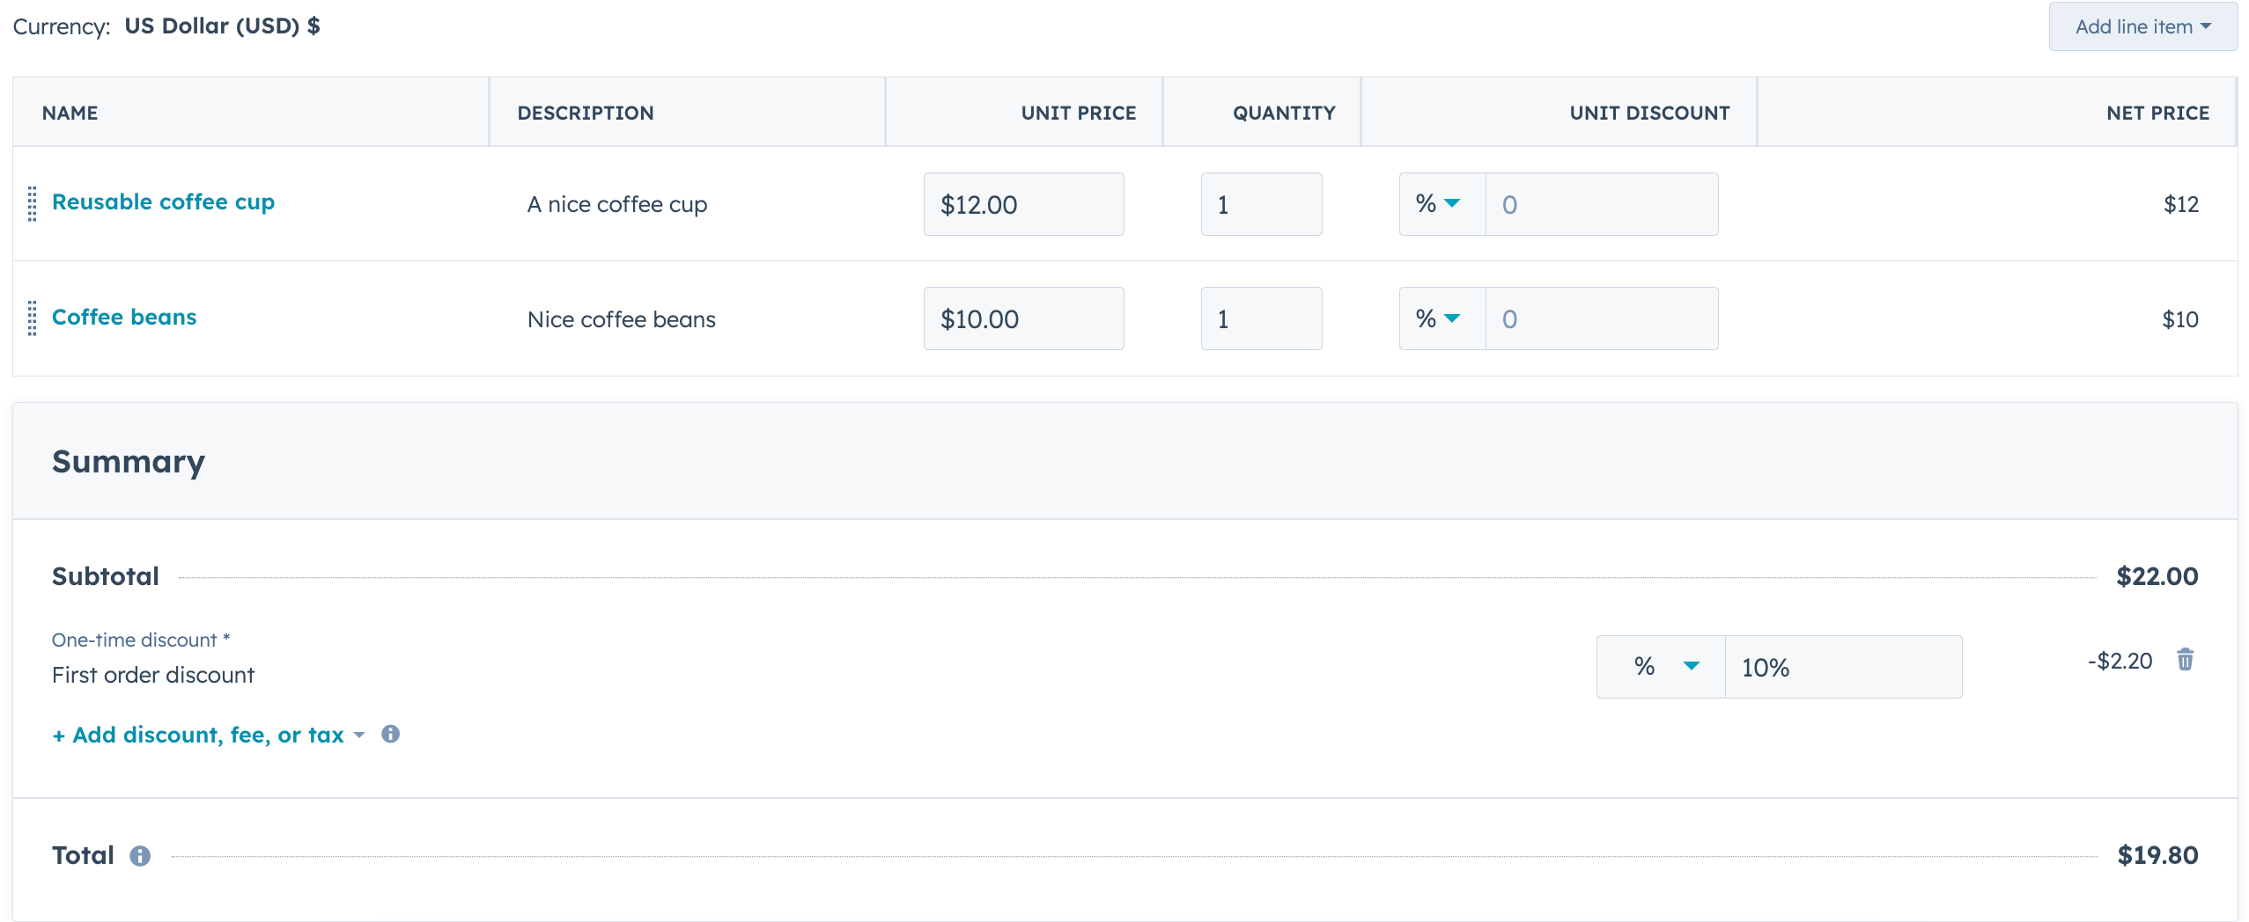
Task: Expand Add discount, fee, or tax menu
Action: pos(208,735)
